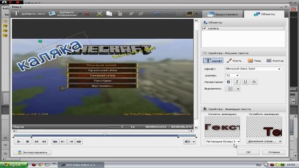Click the third trim marker button
299x168 pixels.
(x=71, y=141)
